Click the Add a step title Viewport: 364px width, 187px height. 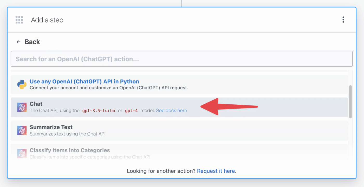point(47,20)
